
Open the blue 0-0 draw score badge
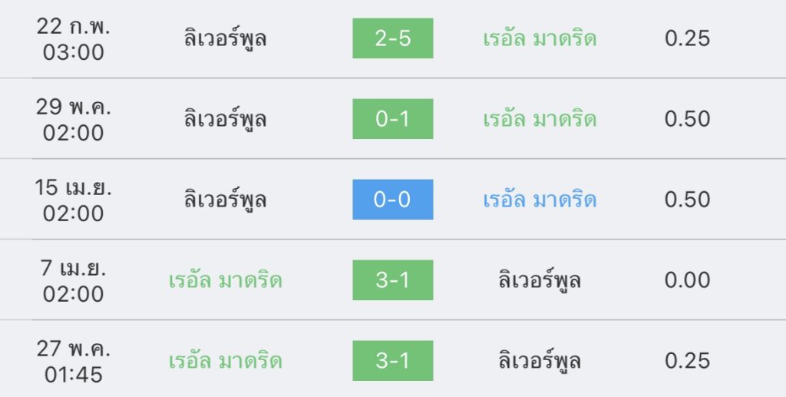[x=392, y=200]
